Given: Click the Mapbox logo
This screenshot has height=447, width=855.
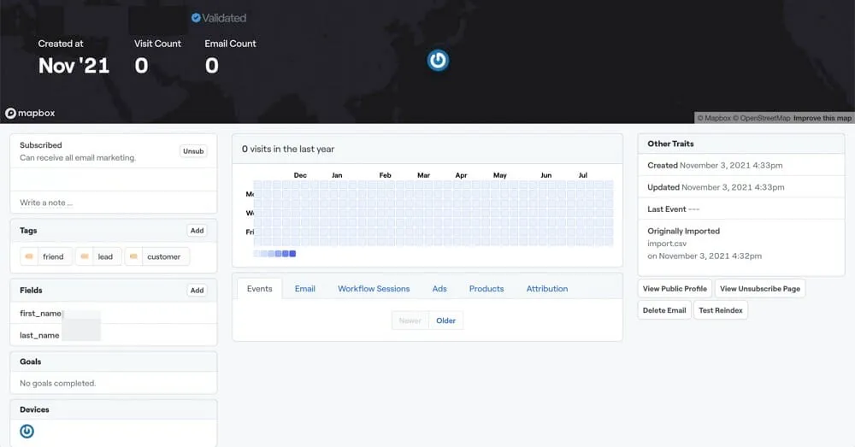Looking at the screenshot, I should (x=30, y=113).
